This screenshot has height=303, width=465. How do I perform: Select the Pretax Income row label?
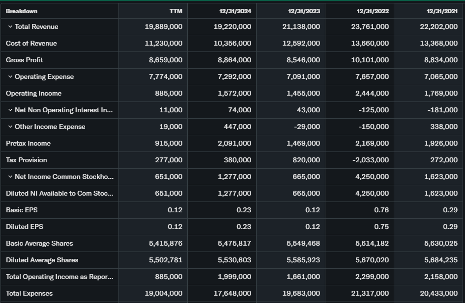28,144
